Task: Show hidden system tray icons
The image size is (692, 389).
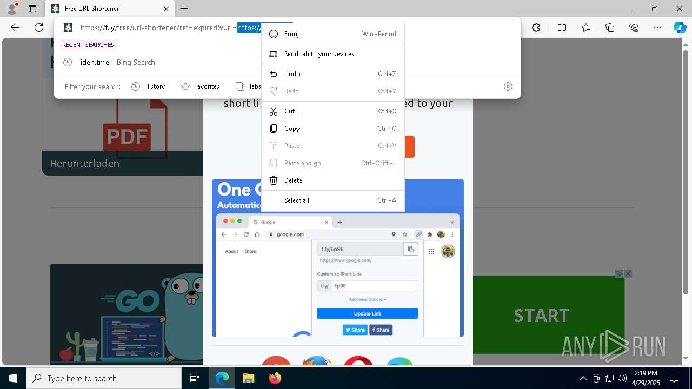Action: tap(583, 378)
